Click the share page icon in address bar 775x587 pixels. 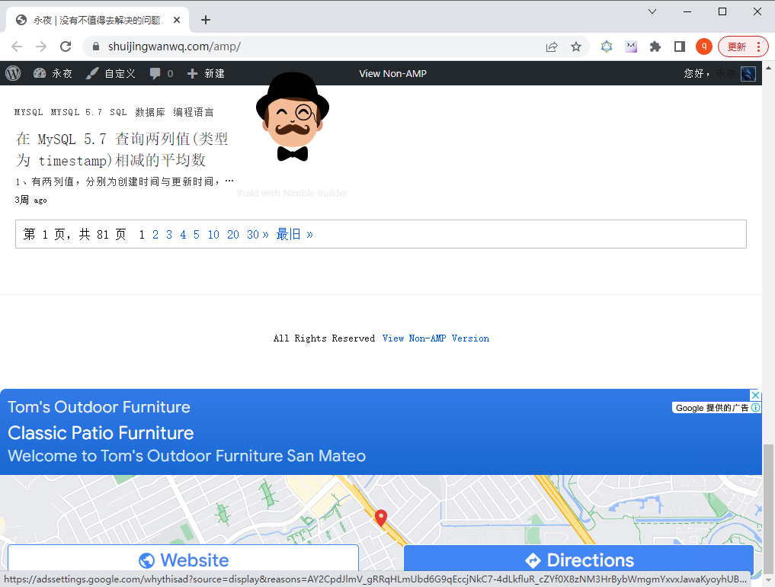552,47
